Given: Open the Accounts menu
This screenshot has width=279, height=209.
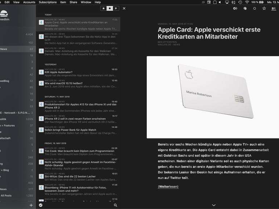Looking at the screenshot, I should coord(29,2).
